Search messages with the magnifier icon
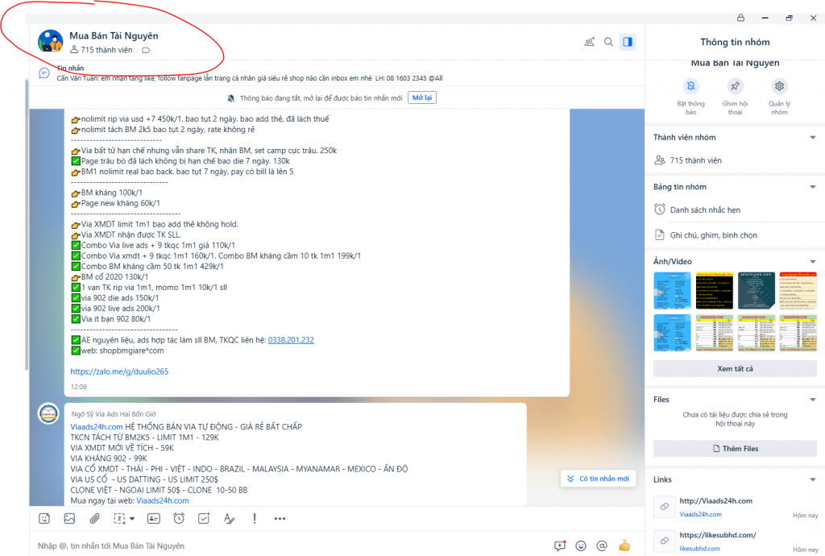The width and height of the screenshot is (825, 556). coord(609,42)
